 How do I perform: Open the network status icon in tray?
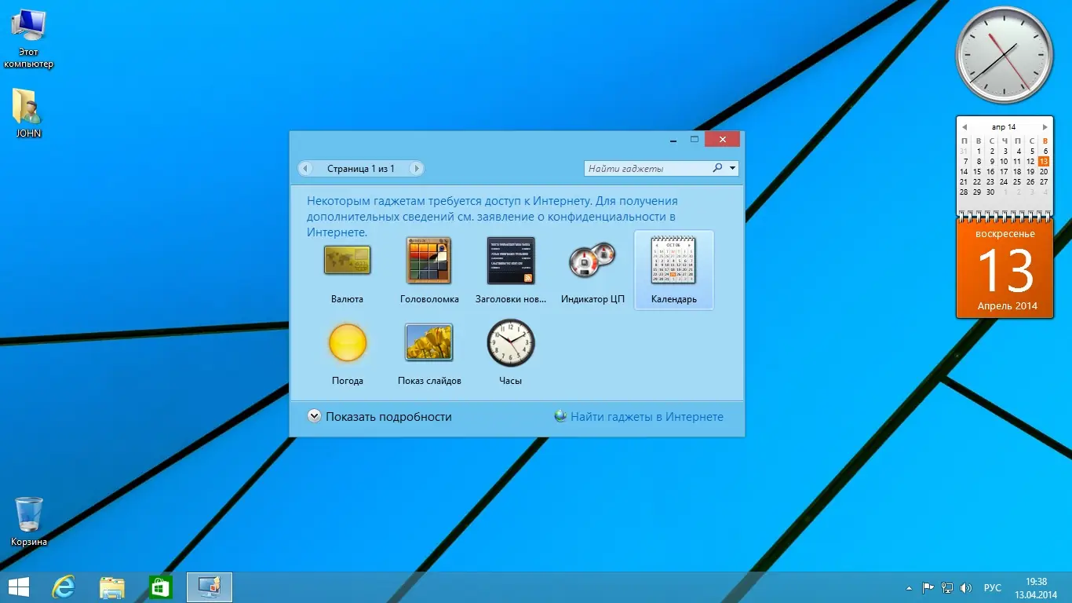[947, 587]
